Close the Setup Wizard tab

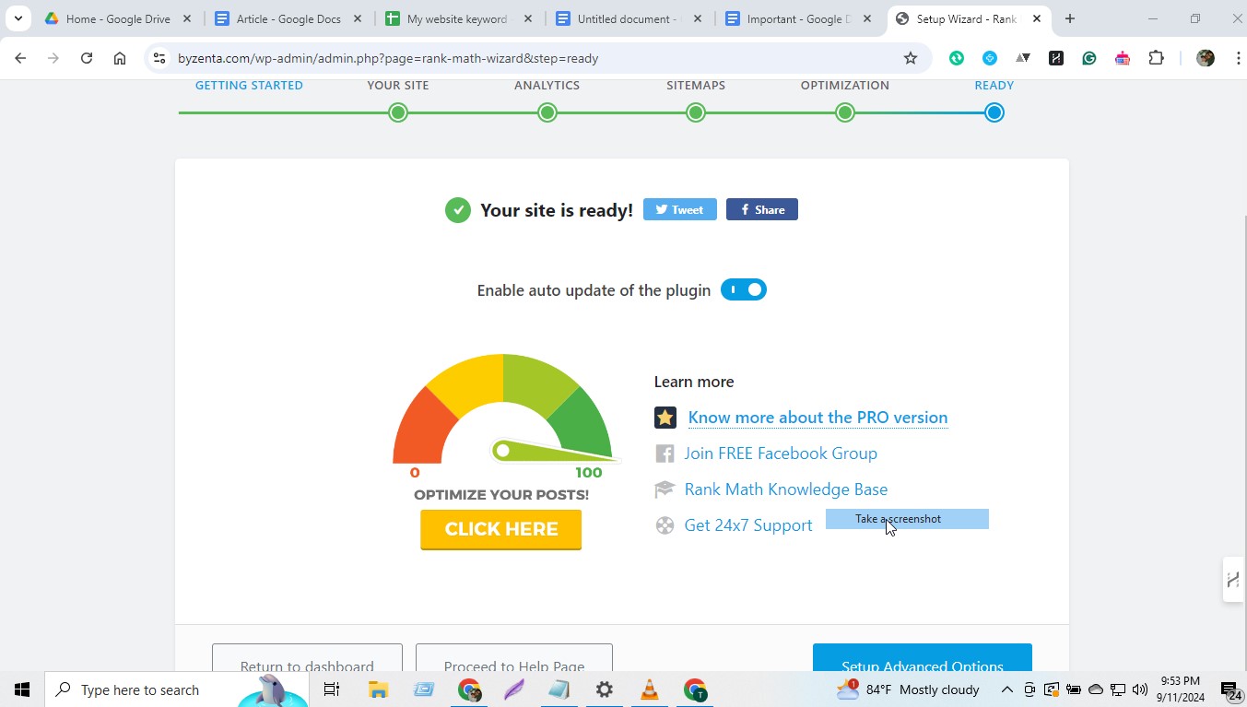coord(1037,18)
